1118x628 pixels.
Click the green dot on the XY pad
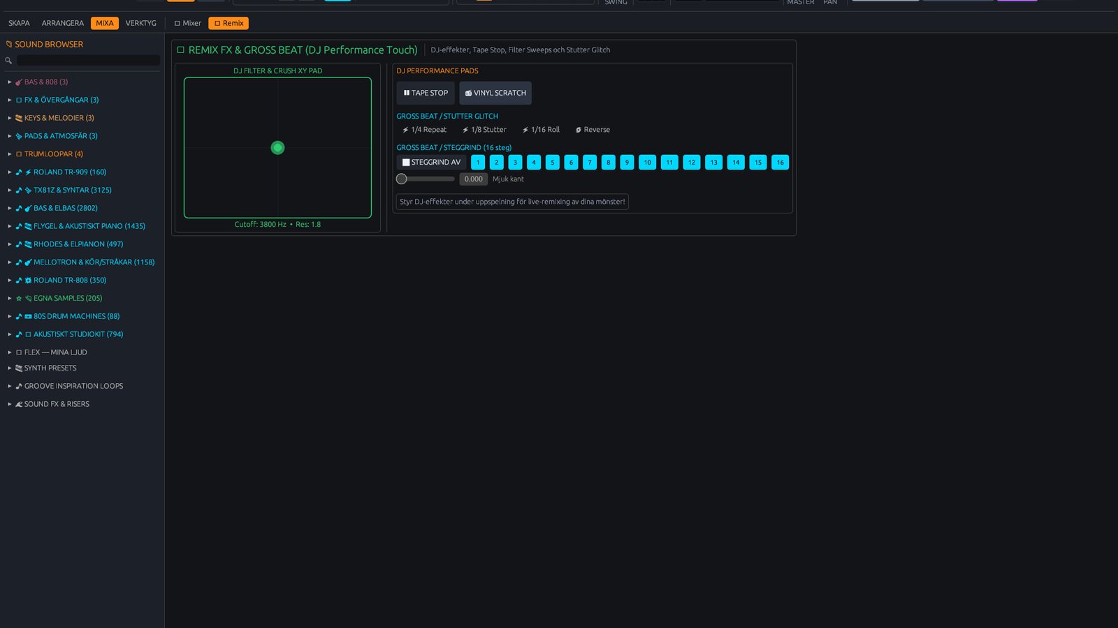tap(277, 148)
